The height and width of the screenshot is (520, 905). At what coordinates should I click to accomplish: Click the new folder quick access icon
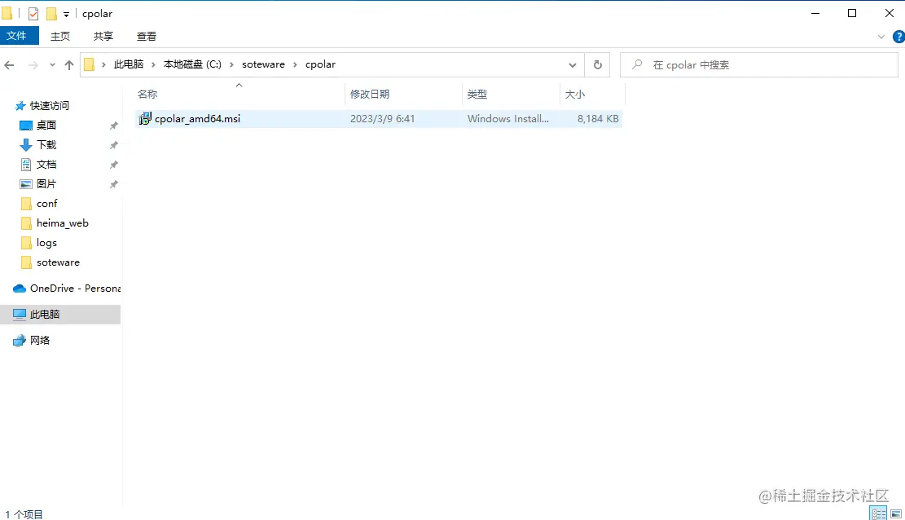click(51, 14)
